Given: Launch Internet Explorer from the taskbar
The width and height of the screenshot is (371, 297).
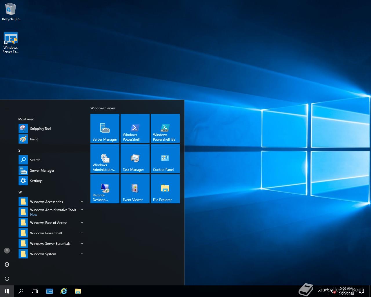Looking at the screenshot, I should click(63, 291).
